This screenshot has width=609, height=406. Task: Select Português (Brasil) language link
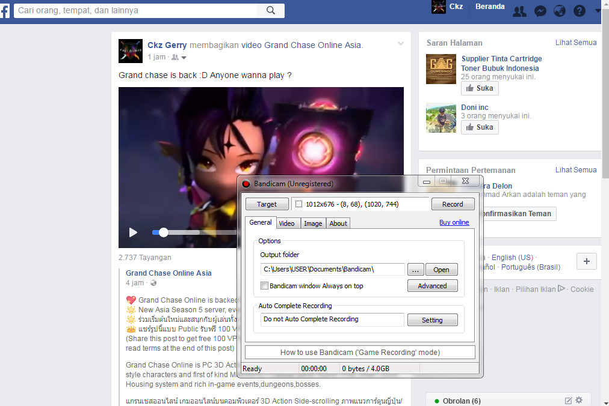point(531,267)
